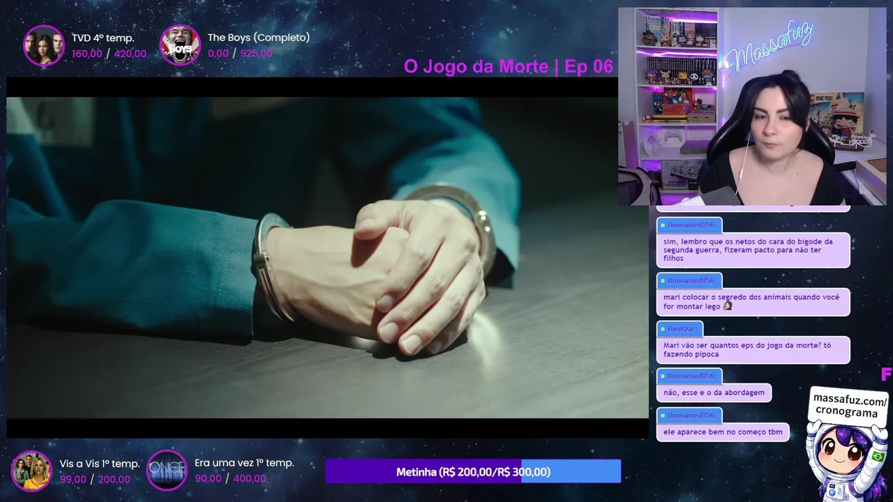This screenshot has height=502, width=893.
Task: Click the title O Jogo da Morte | Ep 06
Action: 508,66
